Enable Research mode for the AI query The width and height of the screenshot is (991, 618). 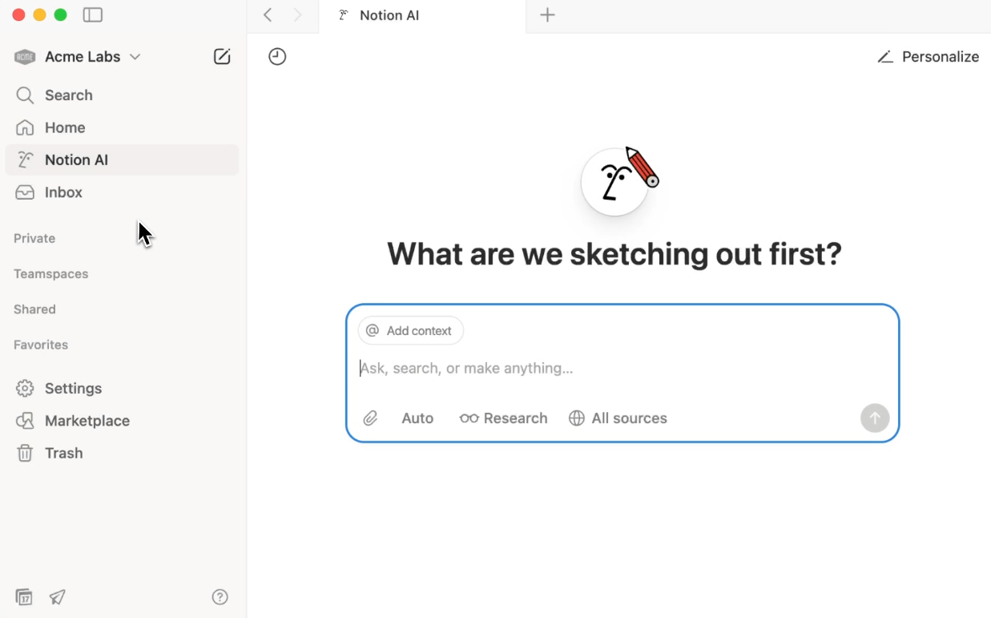pos(503,418)
